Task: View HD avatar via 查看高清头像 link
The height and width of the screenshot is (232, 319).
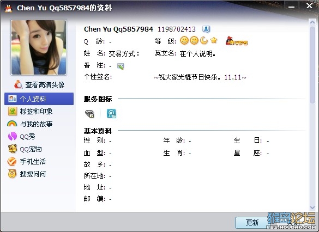Action: click(x=39, y=84)
